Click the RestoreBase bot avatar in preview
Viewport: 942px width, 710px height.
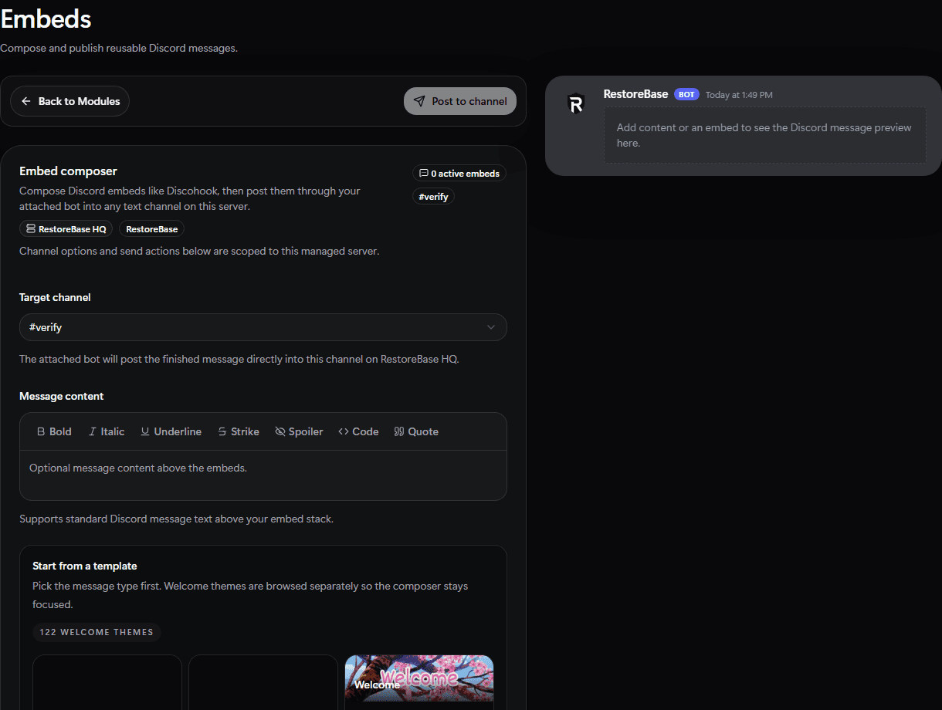click(576, 103)
